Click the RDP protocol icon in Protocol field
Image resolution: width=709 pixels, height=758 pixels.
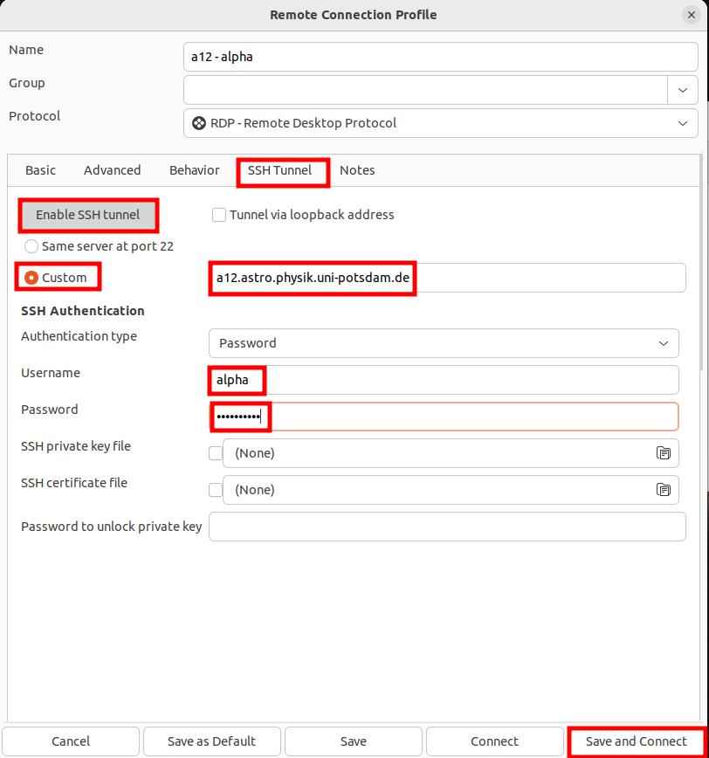click(199, 123)
